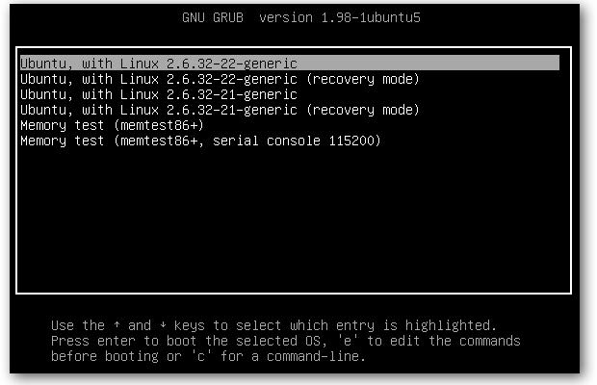Image resolution: width=597 pixels, height=385 pixels.
Task: Click the "before booting" text at bottom
Action: click(x=104, y=356)
